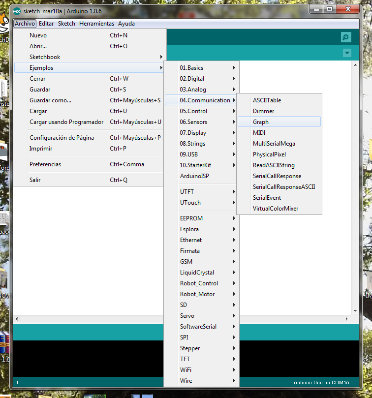The image size is (372, 398).
Task: Choose Imprimir menu entry
Action: pos(89,149)
